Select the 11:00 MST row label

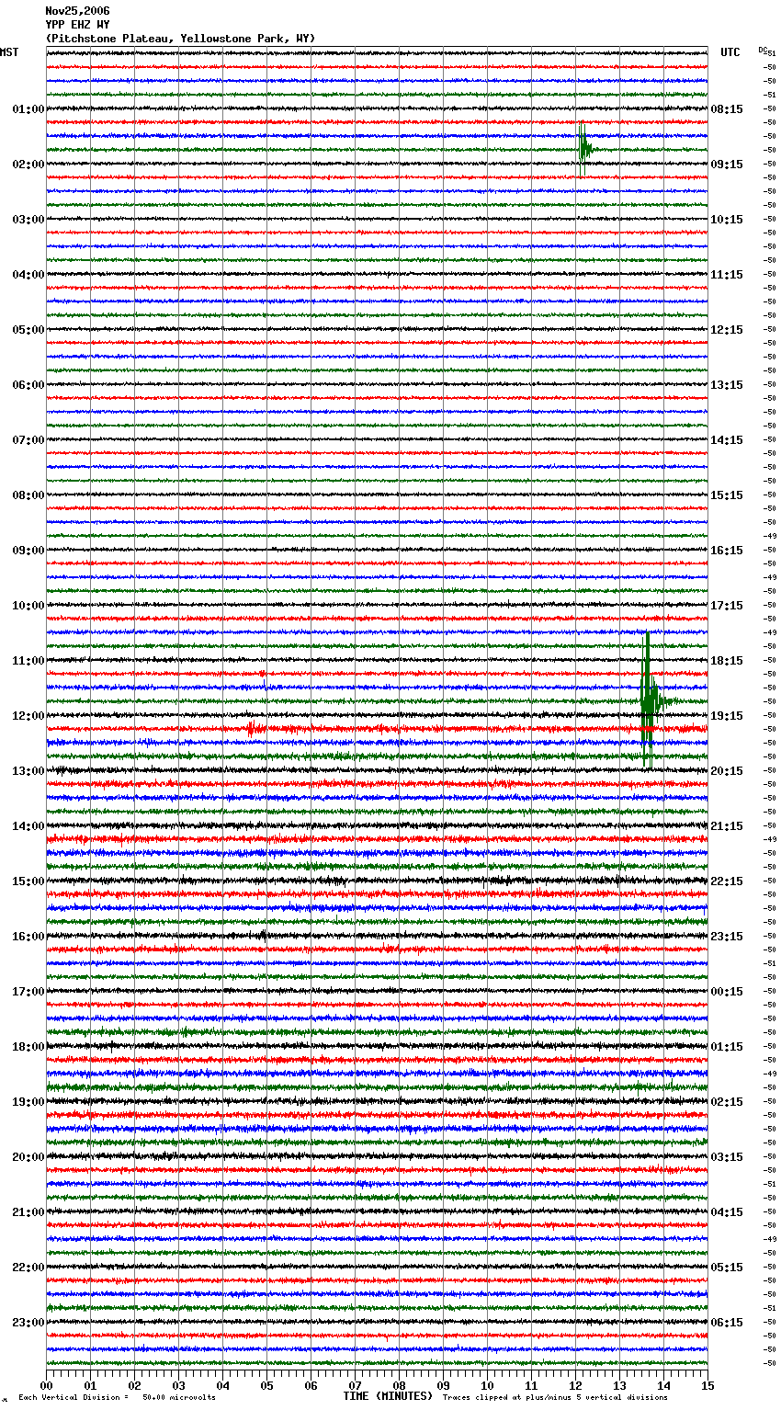[28, 661]
